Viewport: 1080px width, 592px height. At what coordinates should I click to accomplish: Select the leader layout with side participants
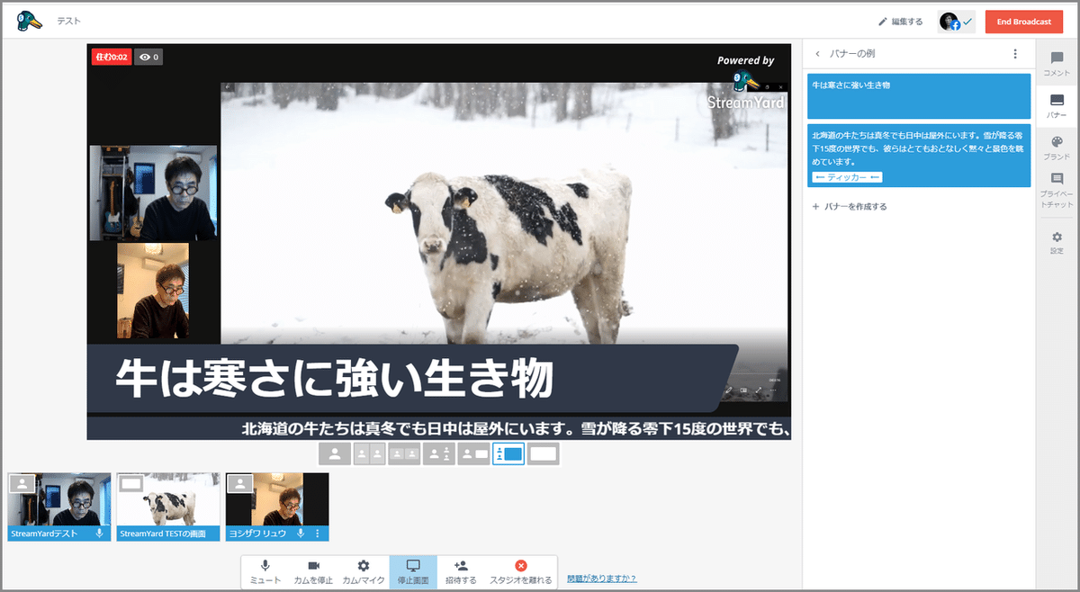click(x=438, y=454)
